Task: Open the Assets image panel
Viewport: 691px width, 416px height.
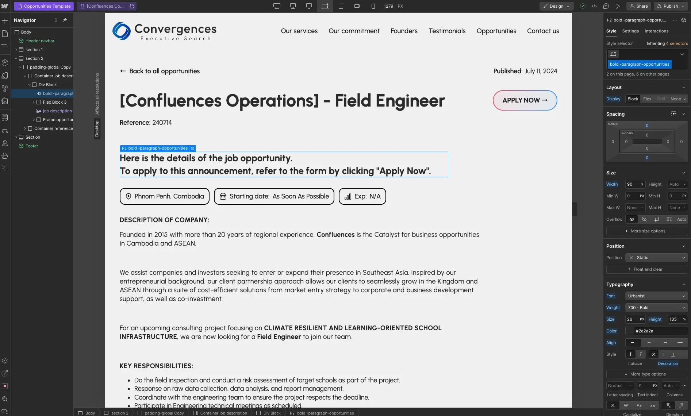Action: [5, 101]
